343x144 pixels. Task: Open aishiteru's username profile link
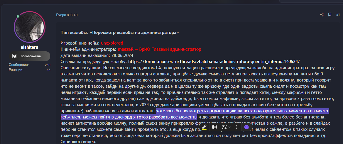pyautogui.click(x=30, y=47)
